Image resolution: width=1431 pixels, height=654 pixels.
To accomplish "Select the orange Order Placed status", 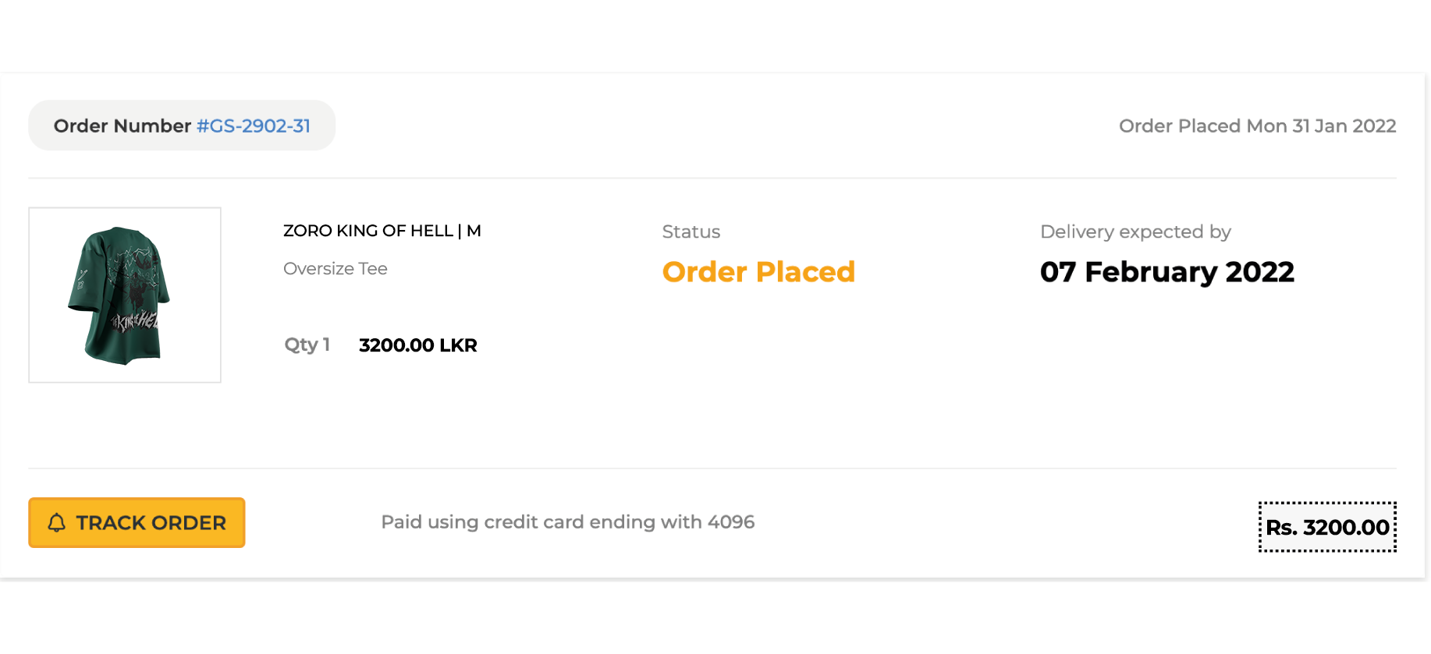I will point(758,272).
